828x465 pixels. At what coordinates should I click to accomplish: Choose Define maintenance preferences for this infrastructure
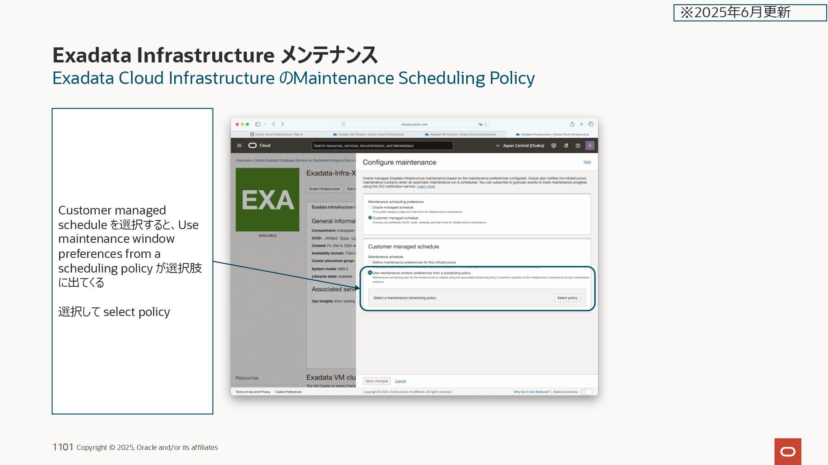point(370,262)
